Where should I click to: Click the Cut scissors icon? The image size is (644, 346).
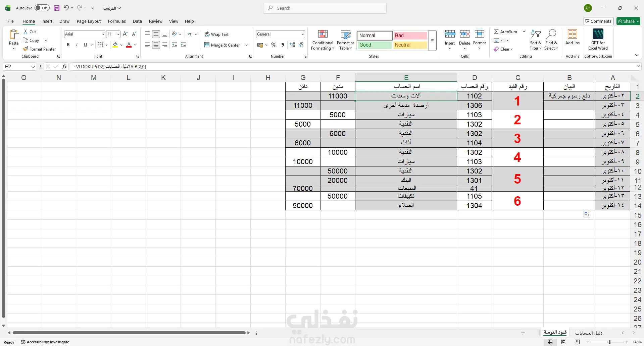tap(26, 31)
